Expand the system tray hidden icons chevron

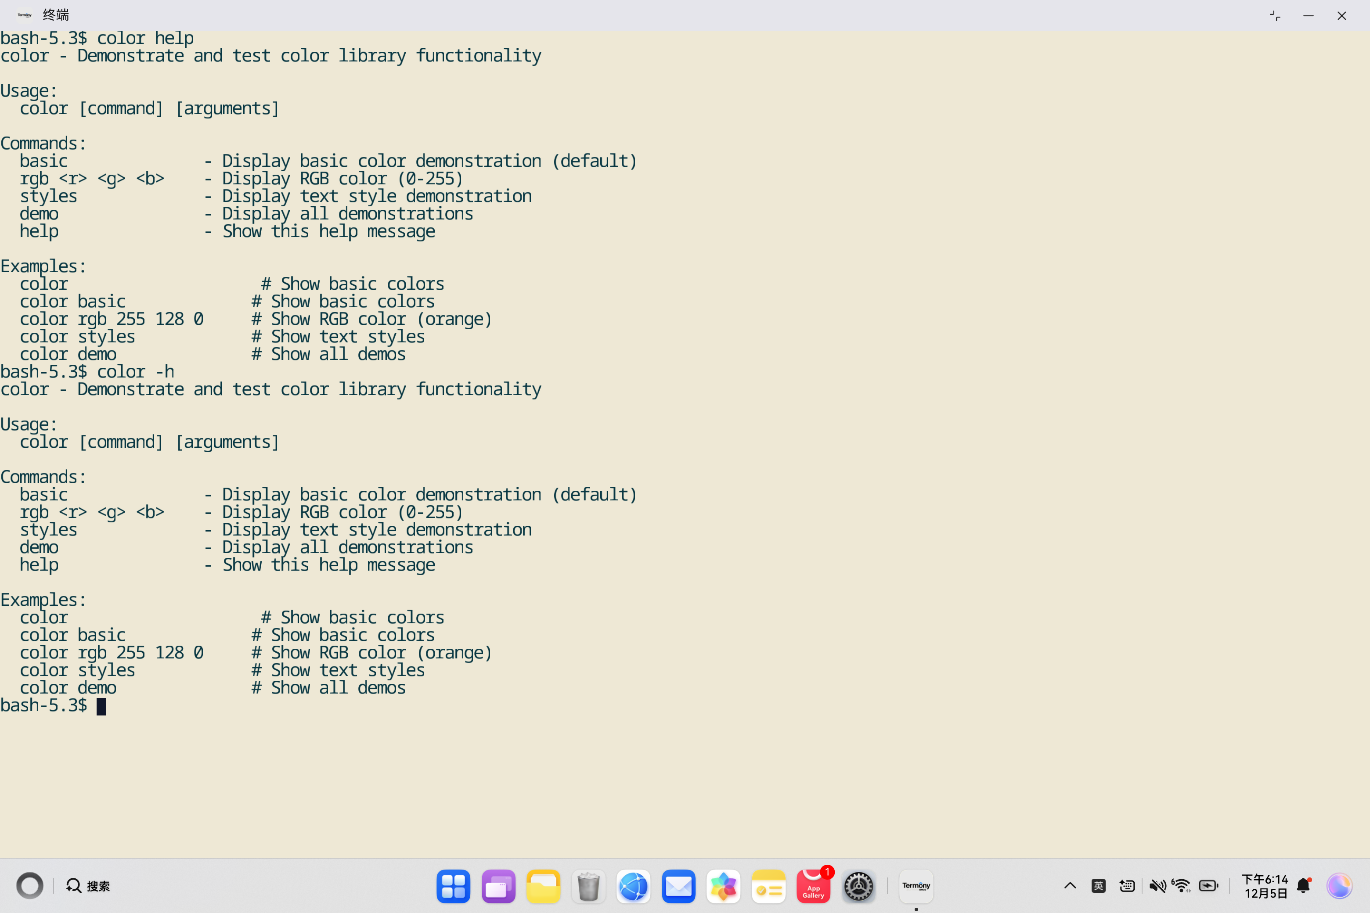1070,886
